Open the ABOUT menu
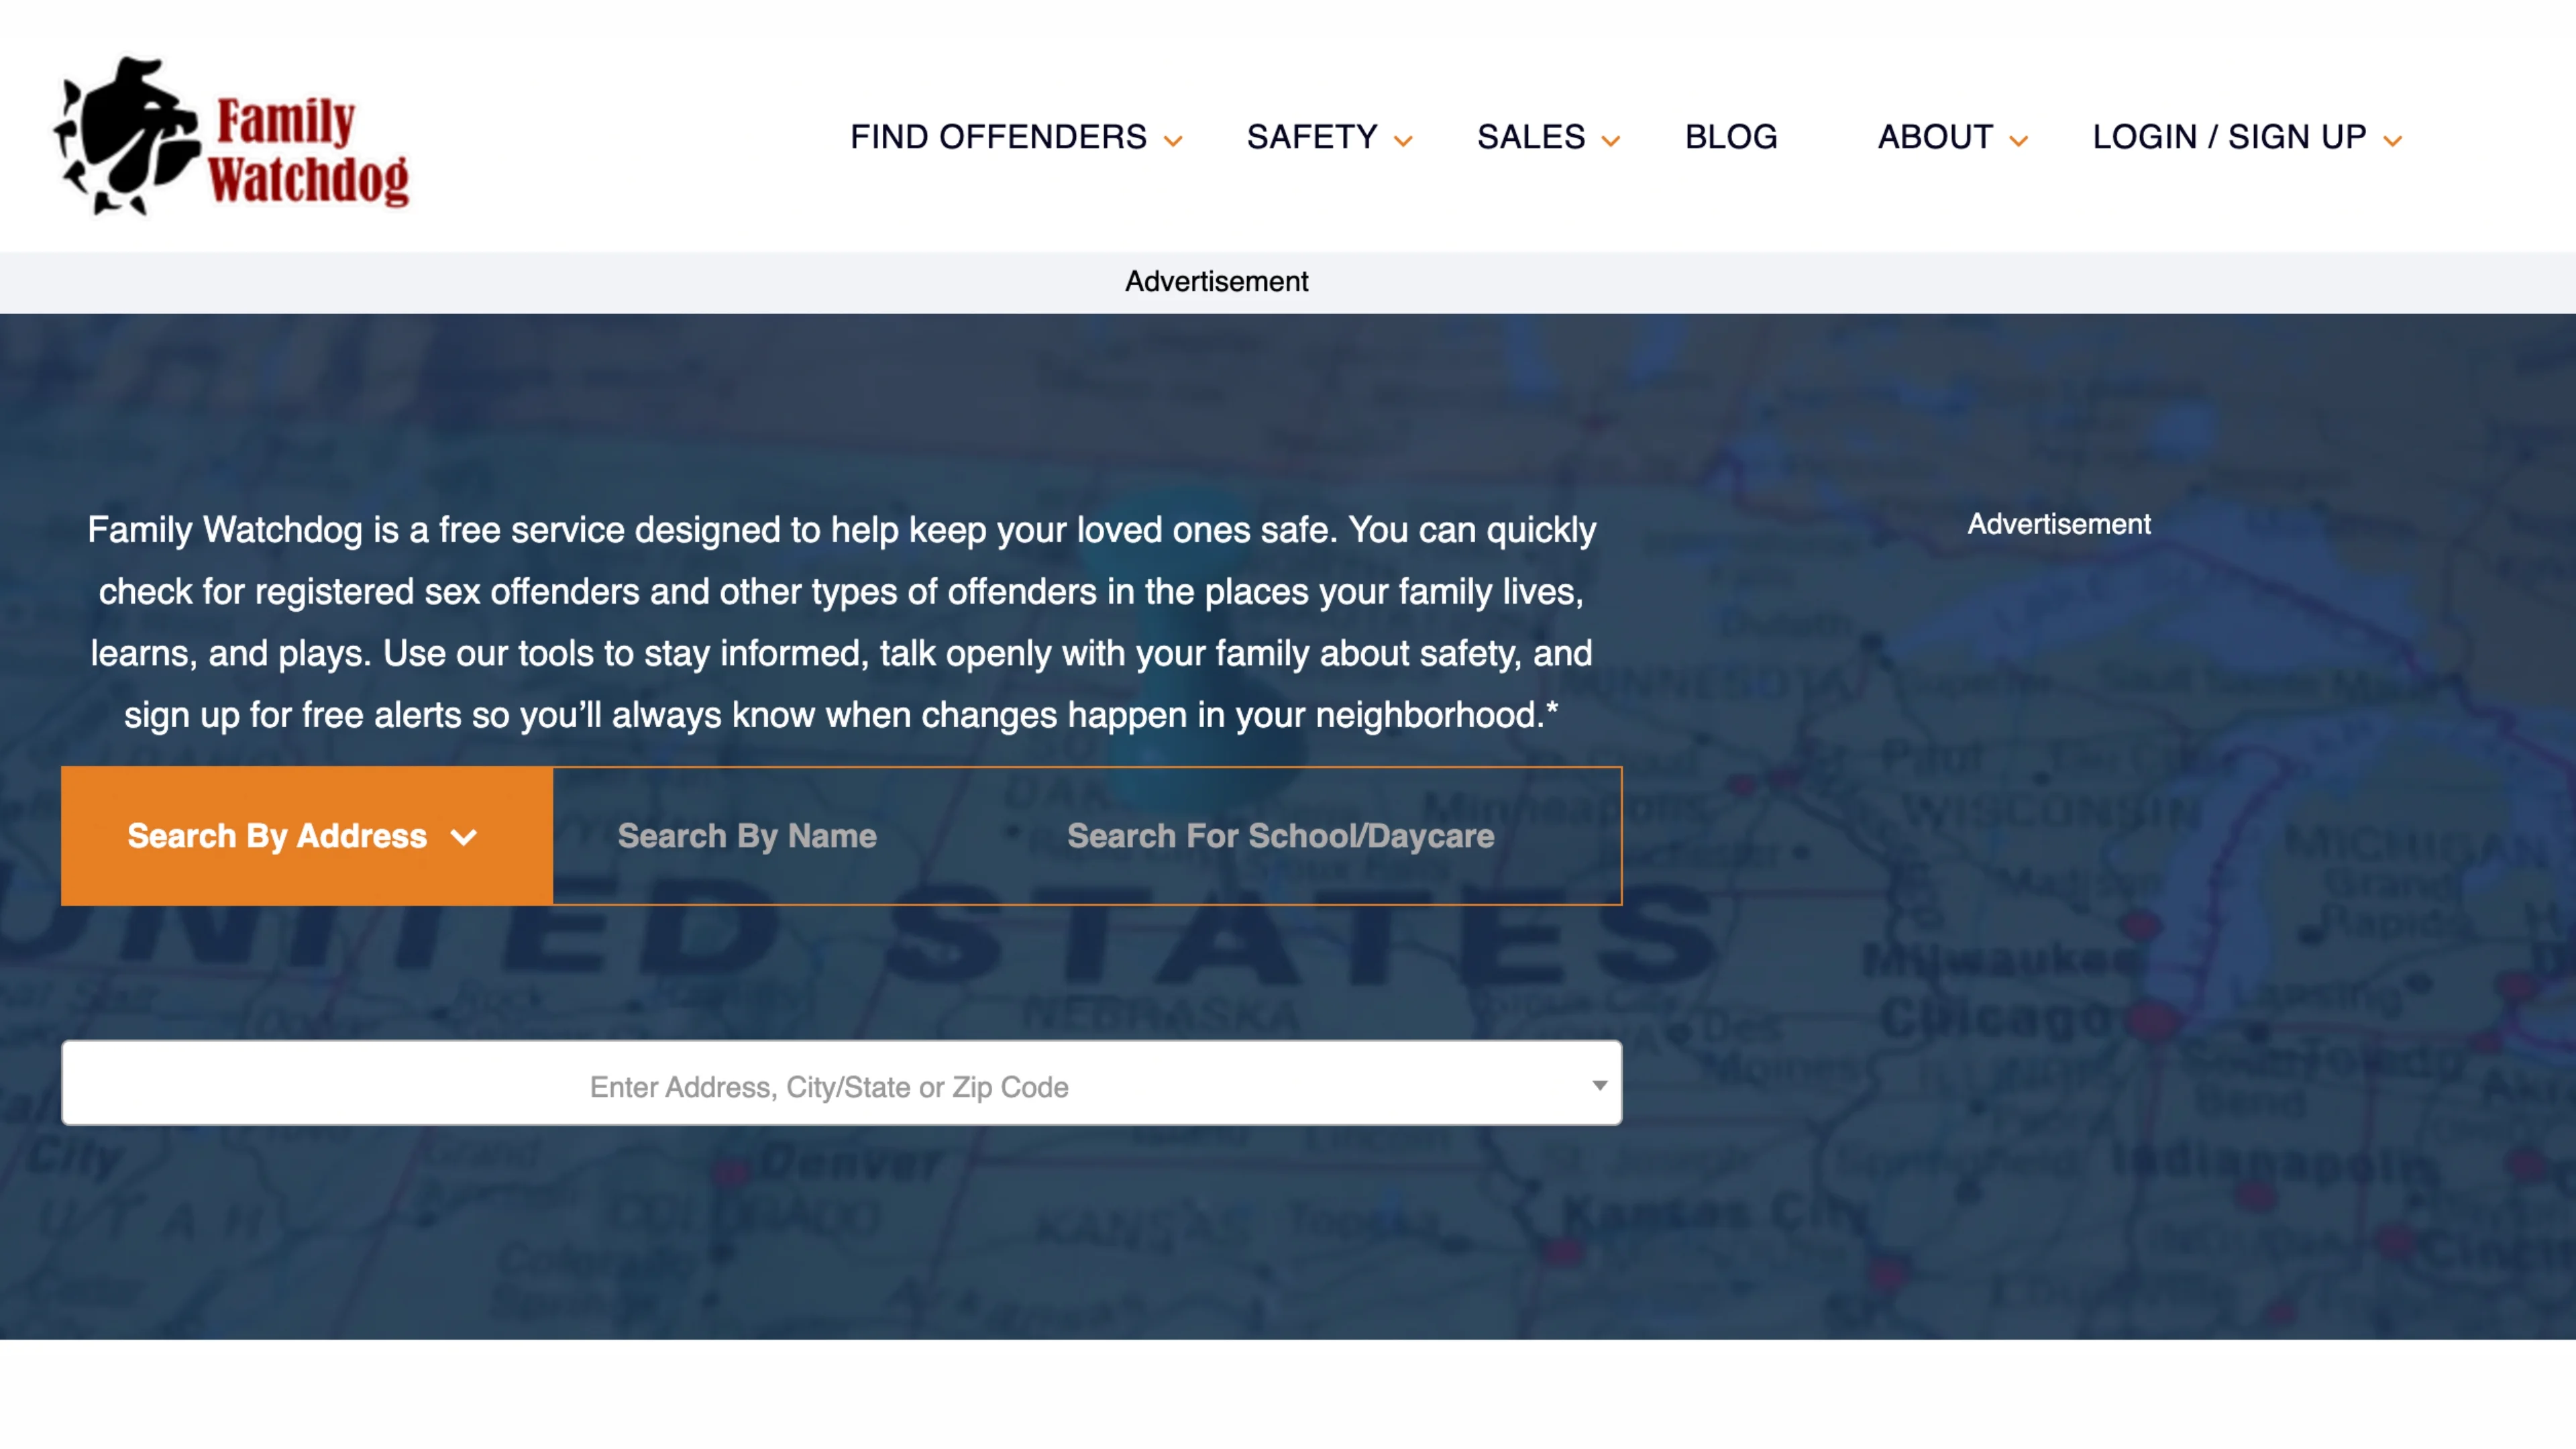This screenshot has height=1449, width=2576. [1935, 137]
